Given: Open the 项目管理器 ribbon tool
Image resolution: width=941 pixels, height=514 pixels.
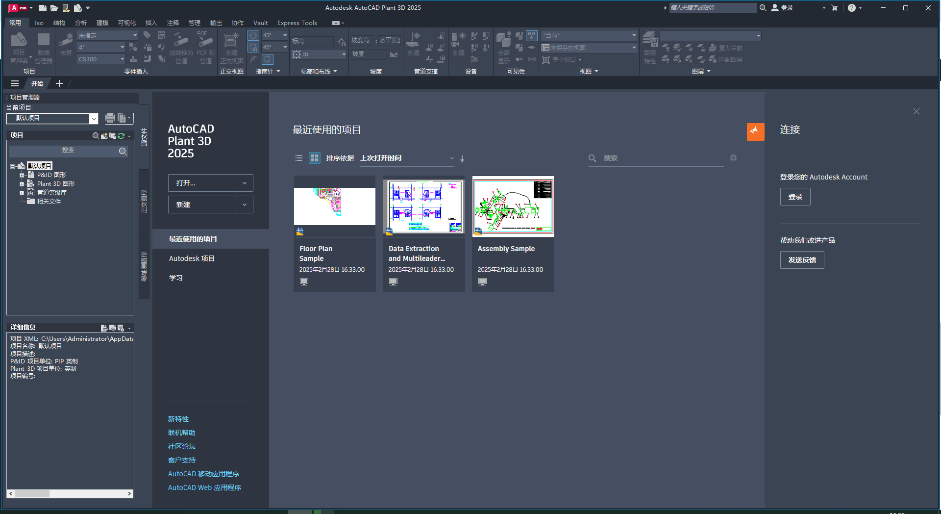Looking at the screenshot, I should click(19, 48).
